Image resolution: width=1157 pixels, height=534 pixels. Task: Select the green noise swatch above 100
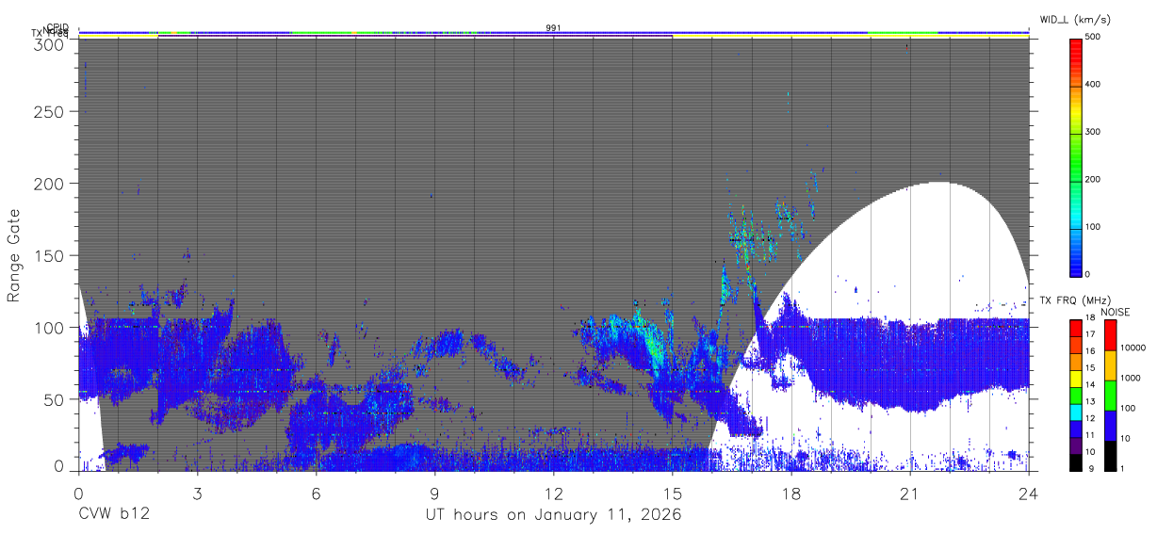(1109, 396)
